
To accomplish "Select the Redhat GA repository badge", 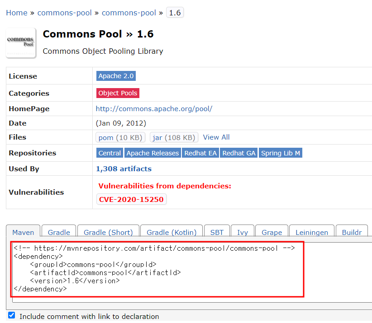I will (238, 153).
